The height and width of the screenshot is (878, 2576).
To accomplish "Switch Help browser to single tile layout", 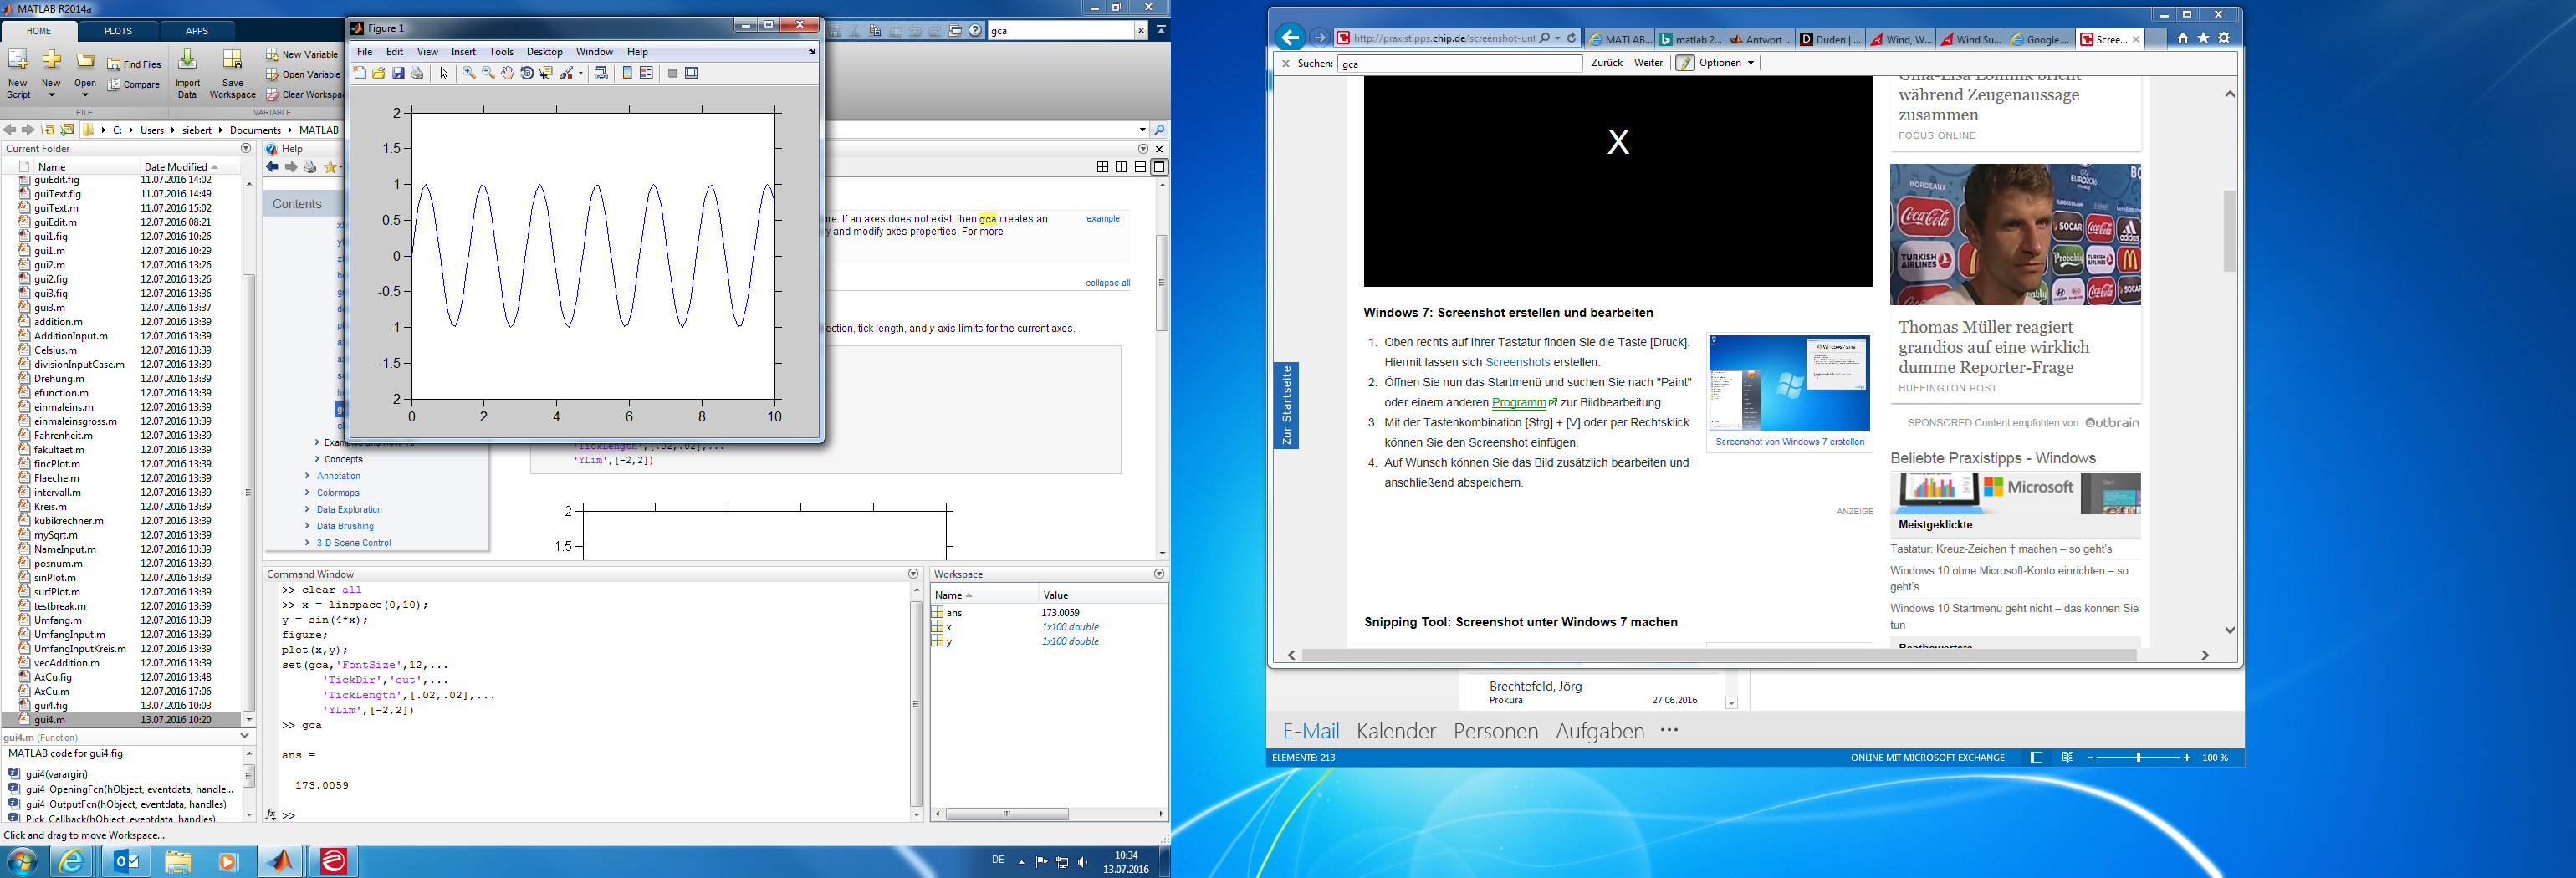I will [1159, 167].
